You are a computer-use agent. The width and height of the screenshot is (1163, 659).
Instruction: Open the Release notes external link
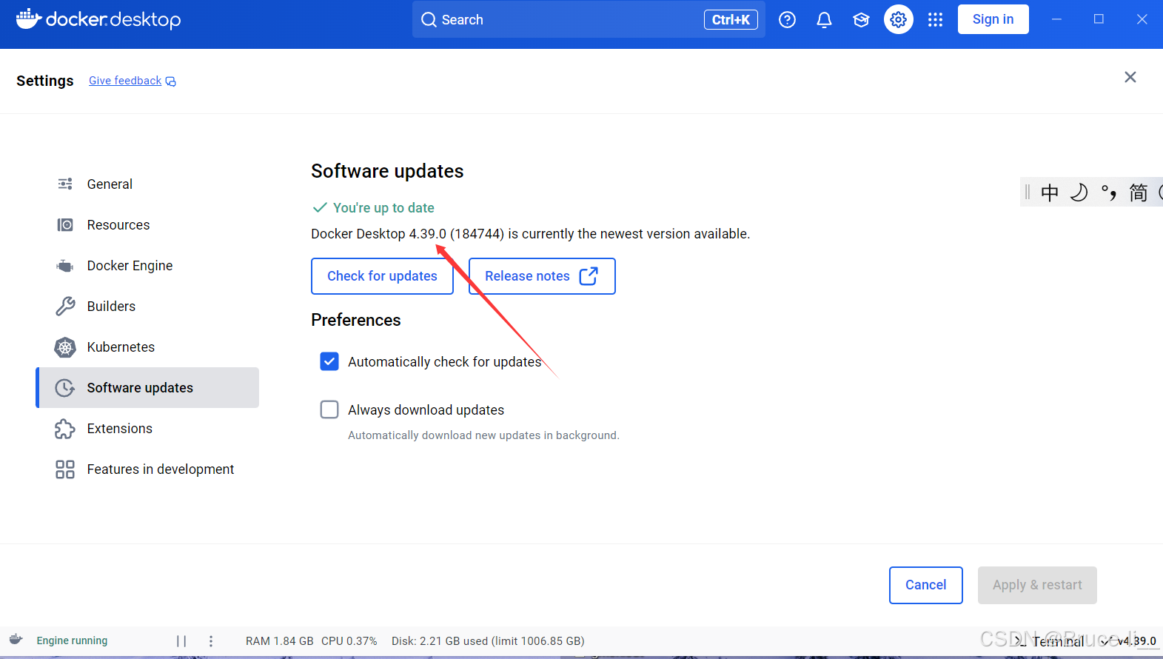542,276
